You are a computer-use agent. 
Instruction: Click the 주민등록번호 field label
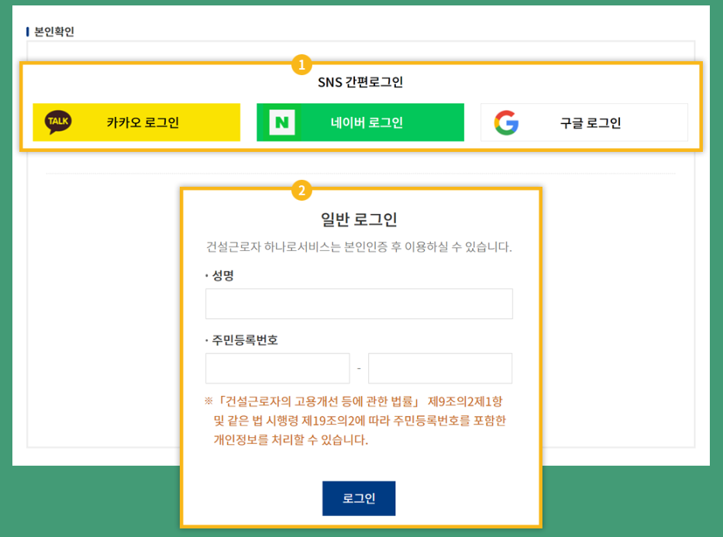(x=245, y=340)
